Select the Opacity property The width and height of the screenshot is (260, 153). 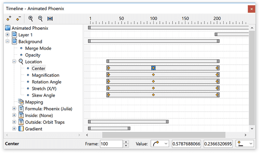click(33, 55)
